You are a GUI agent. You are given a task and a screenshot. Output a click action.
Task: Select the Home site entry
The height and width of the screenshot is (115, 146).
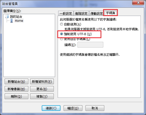pos(19,21)
